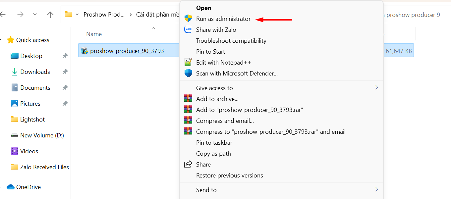Select Compress to "proshow-producer_90_3793.rar" and email
Viewport: 451px width, 199px height.
[271, 132]
